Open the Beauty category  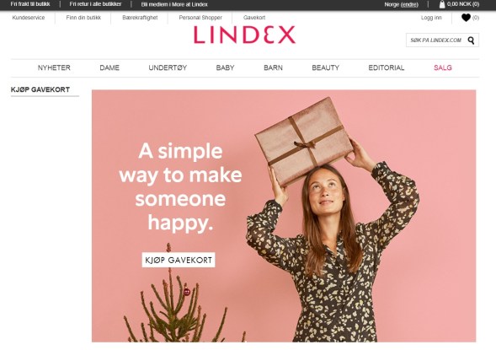click(326, 67)
